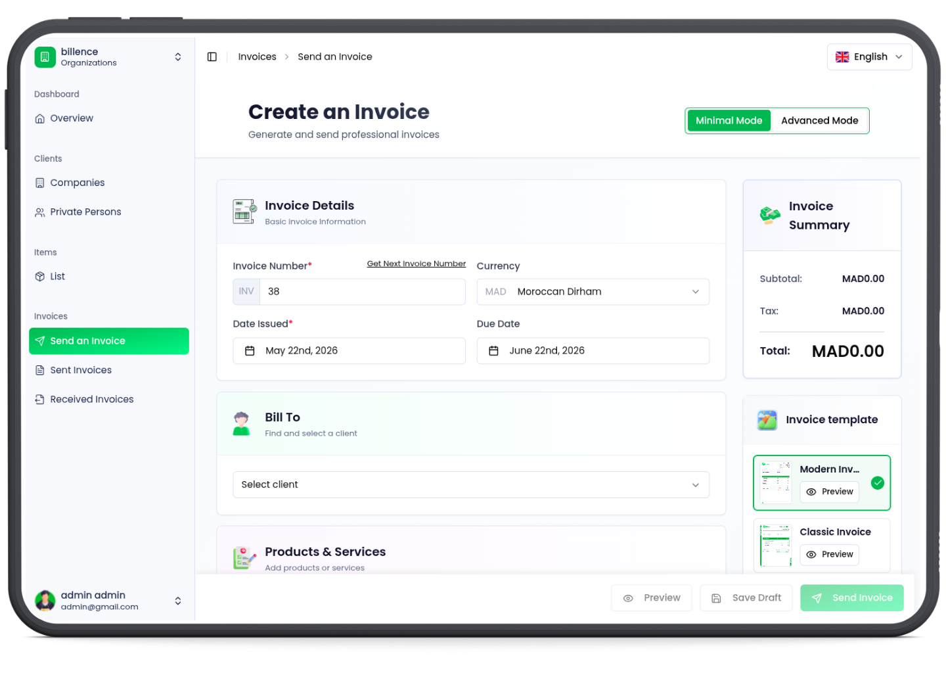Click the Invoice Summary money icon

pyautogui.click(x=770, y=215)
